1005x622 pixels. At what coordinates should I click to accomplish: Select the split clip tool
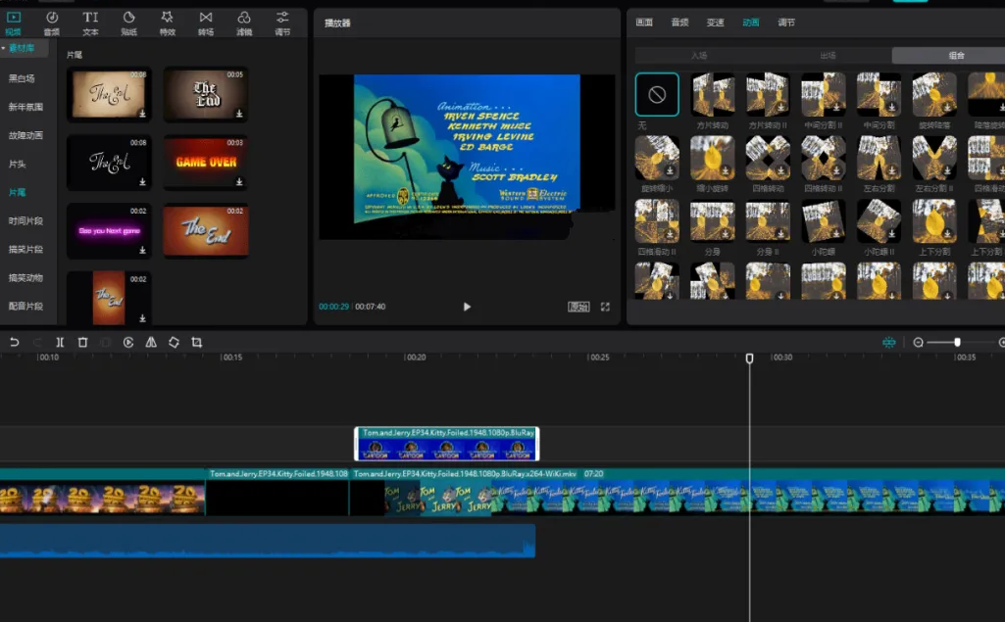pos(60,343)
